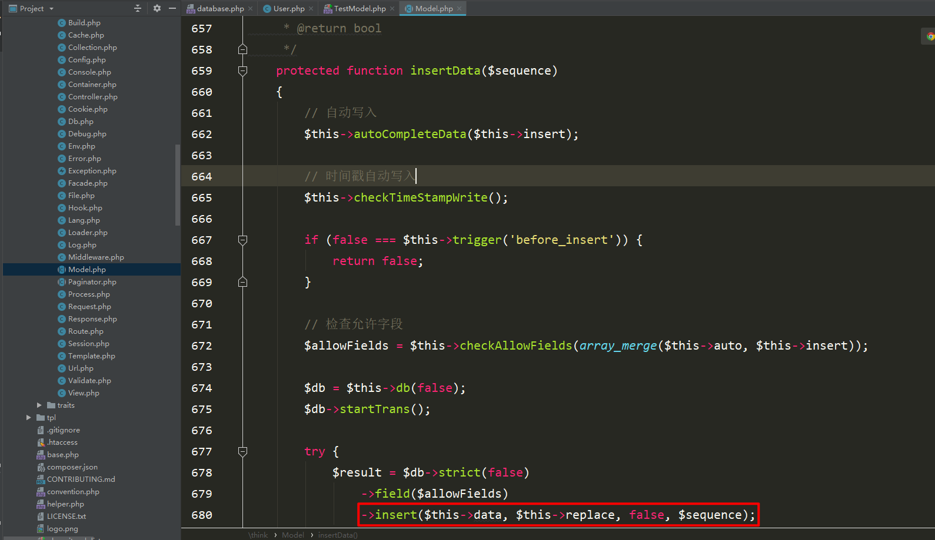Click the Loader.php class icon
The image size is (935, 540).
(x=62, y=233)
